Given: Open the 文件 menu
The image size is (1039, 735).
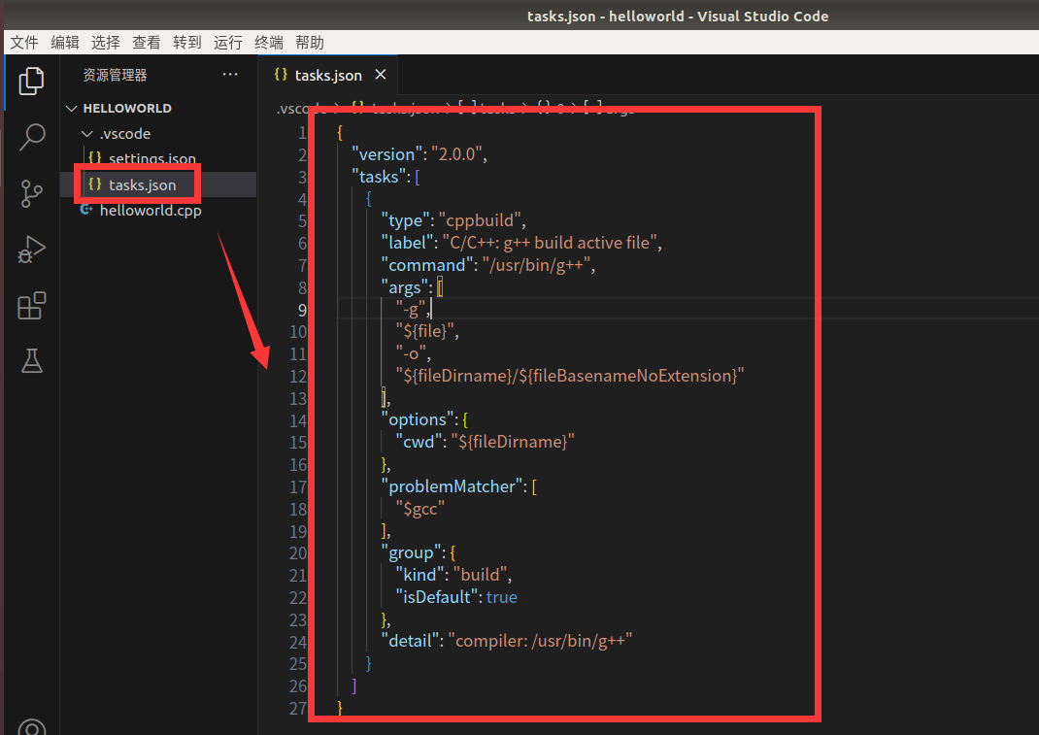Looking at the screenshot, I should [24, 43].
